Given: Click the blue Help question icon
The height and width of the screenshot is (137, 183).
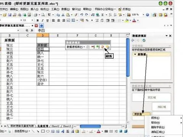Looking at the screenshot, I should click(148, 15).
